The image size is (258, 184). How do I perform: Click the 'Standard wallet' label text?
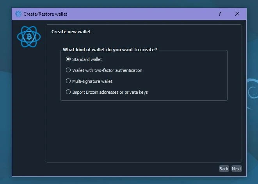click(x=87, y=59)
